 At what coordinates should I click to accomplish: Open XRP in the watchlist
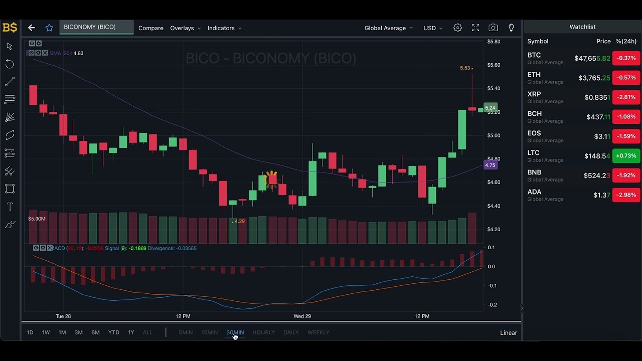click(x=583, y=97)
